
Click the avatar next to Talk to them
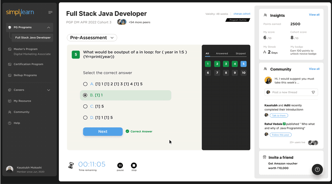point(267,115)
